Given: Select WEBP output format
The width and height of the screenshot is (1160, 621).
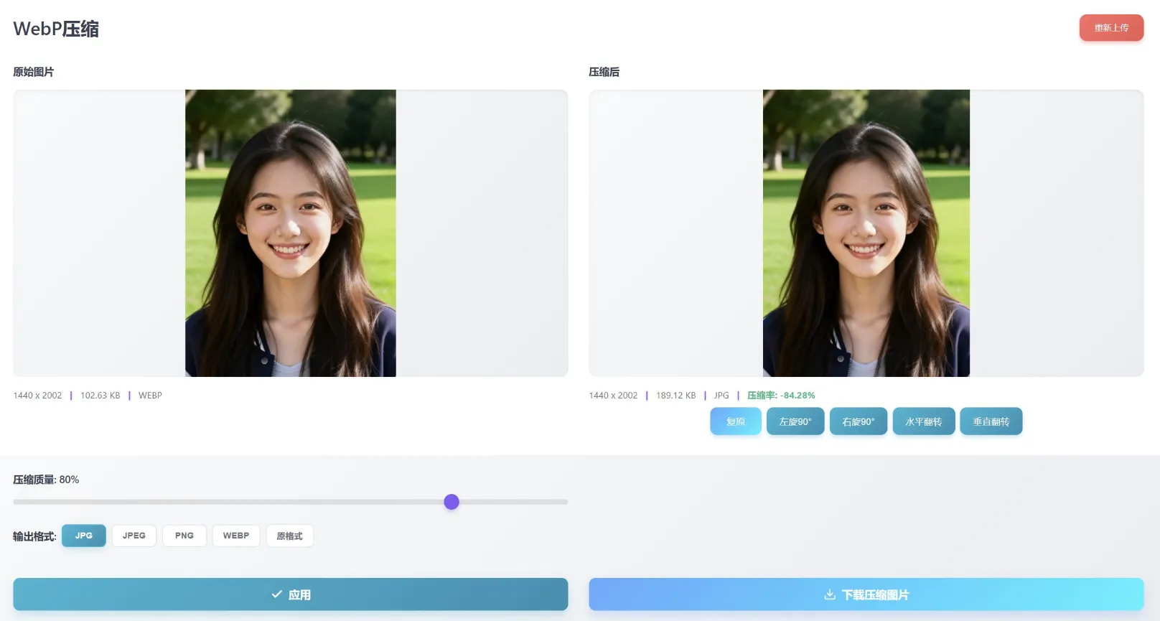Looking at the screenshot, I should [x=236, y=536].
